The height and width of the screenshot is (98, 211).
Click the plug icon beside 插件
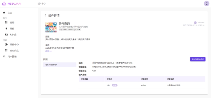click(x=6, y=28)
